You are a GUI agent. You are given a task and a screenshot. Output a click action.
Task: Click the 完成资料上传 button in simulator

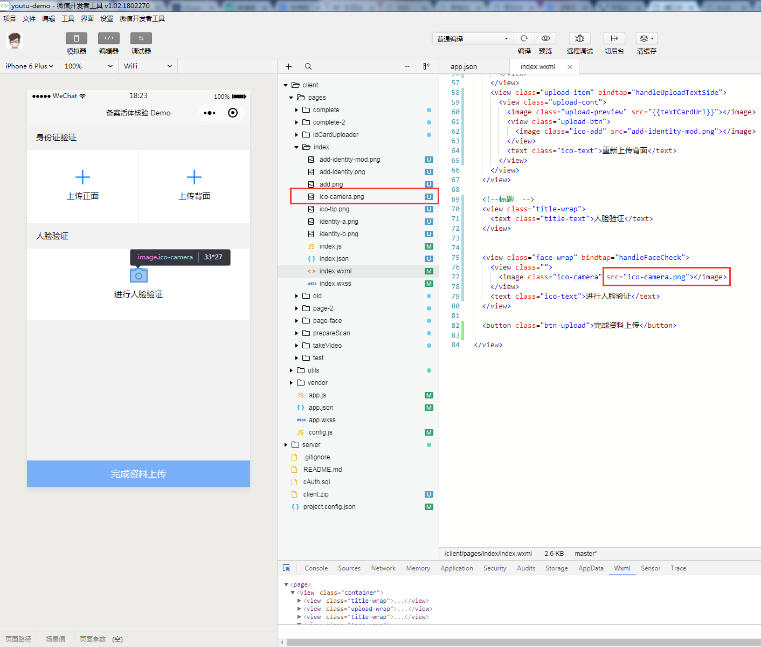[x=139, y=474]
